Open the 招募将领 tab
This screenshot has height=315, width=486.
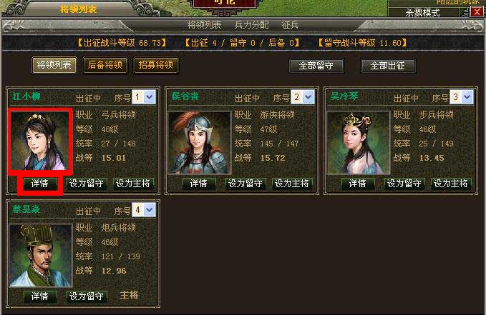(x=155, y=65)
